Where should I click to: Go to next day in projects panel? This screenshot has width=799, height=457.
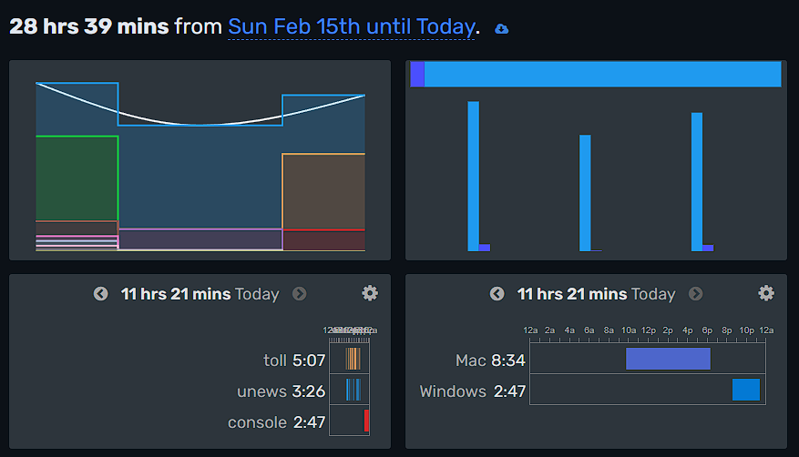[x=299, y=294]
